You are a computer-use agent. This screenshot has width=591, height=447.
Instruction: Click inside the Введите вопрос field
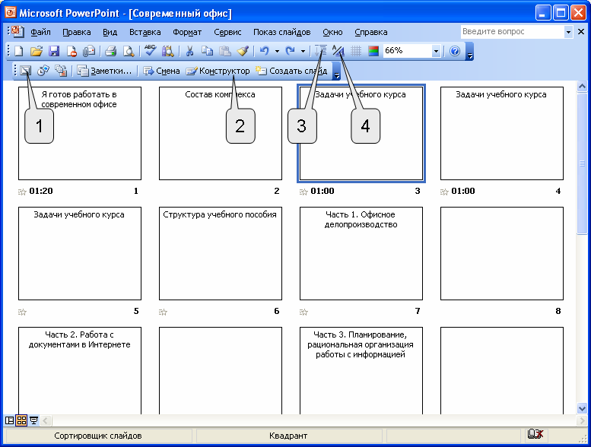[x=512, y=32]
